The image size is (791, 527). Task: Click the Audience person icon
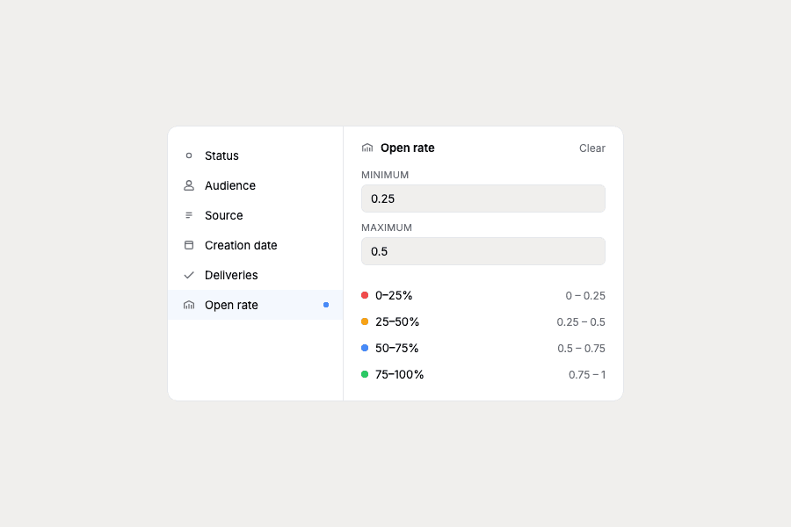[189, 185]
